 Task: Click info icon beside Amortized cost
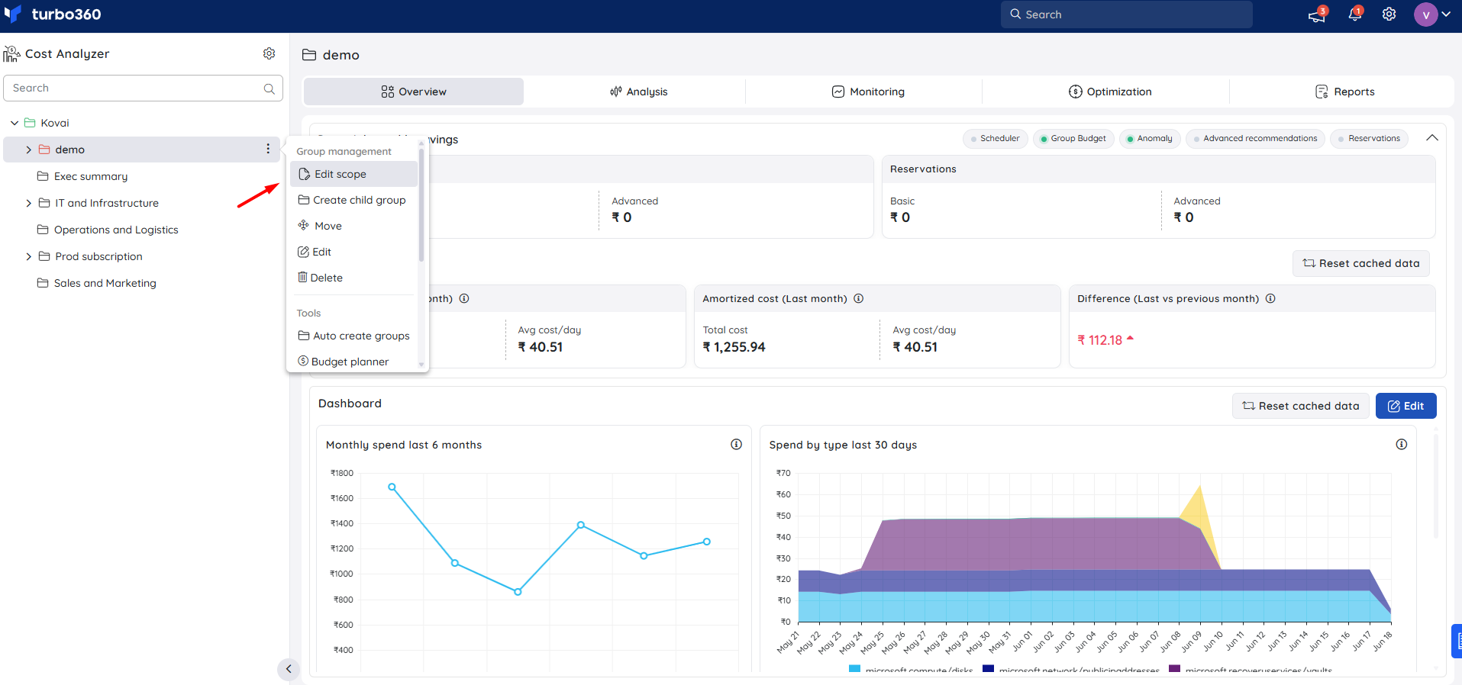click(x=858, y=298)
